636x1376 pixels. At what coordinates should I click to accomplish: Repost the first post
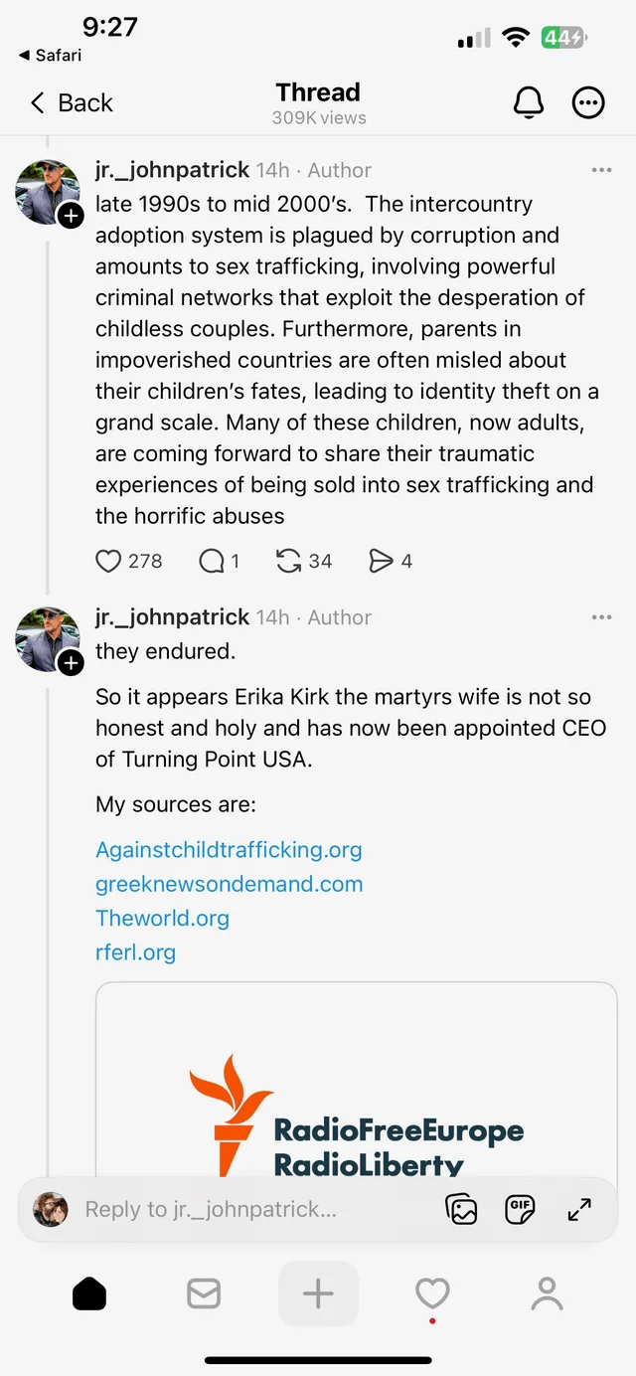coord(288,562)
